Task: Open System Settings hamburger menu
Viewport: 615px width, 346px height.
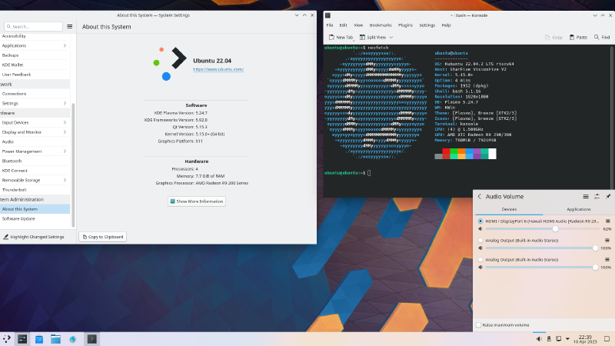Action: point(69,26)
